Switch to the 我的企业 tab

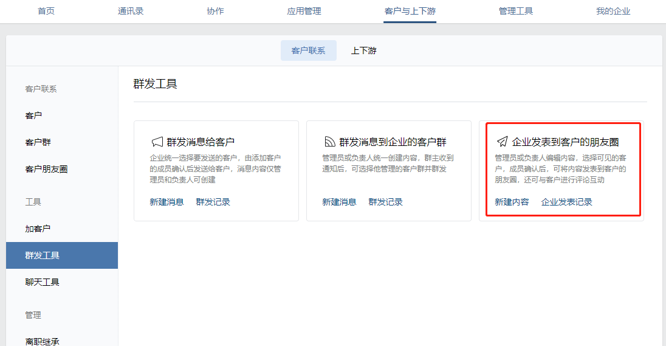tap(613, 11)
